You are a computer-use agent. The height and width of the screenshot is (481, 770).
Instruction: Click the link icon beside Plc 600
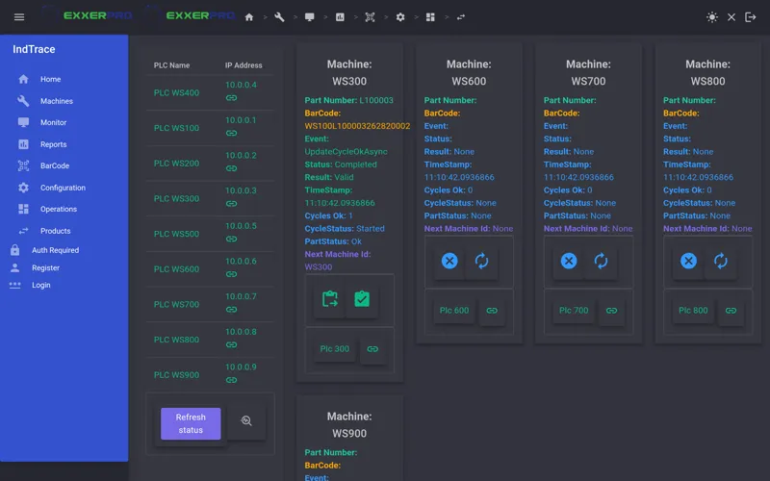tap(492, 311)
